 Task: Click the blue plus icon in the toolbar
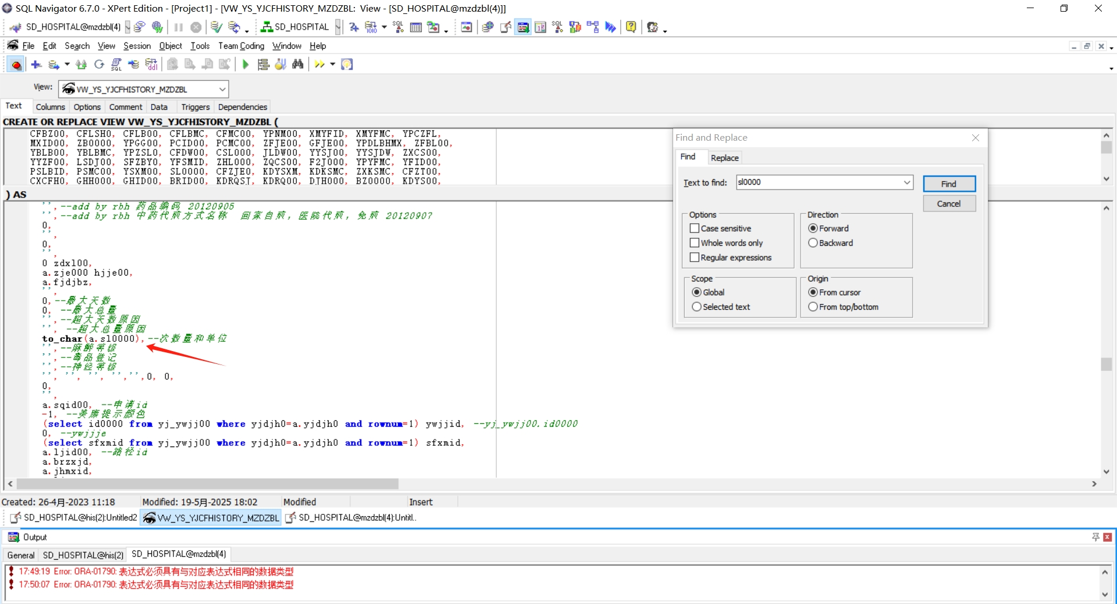click(x=36, y=65)
